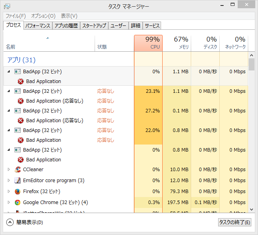Click the 簡易表示(D) label
Screen dimensions: 258x235
pos(30,222)
